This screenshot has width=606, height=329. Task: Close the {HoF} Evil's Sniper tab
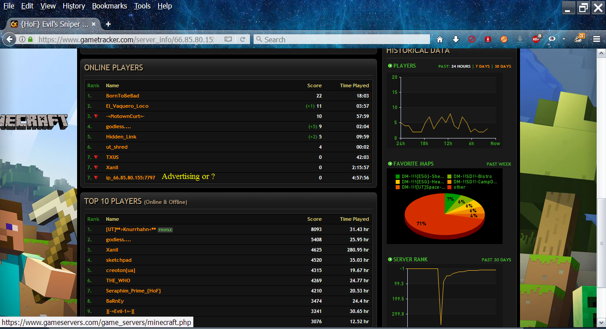click(94, 24)
